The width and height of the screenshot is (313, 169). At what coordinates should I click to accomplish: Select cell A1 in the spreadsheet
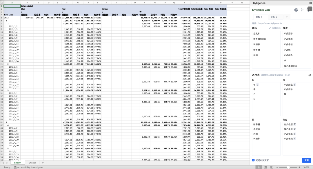point(12,6)
